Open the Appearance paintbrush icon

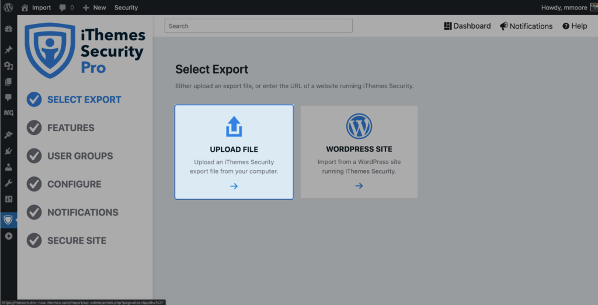(8, 135)
